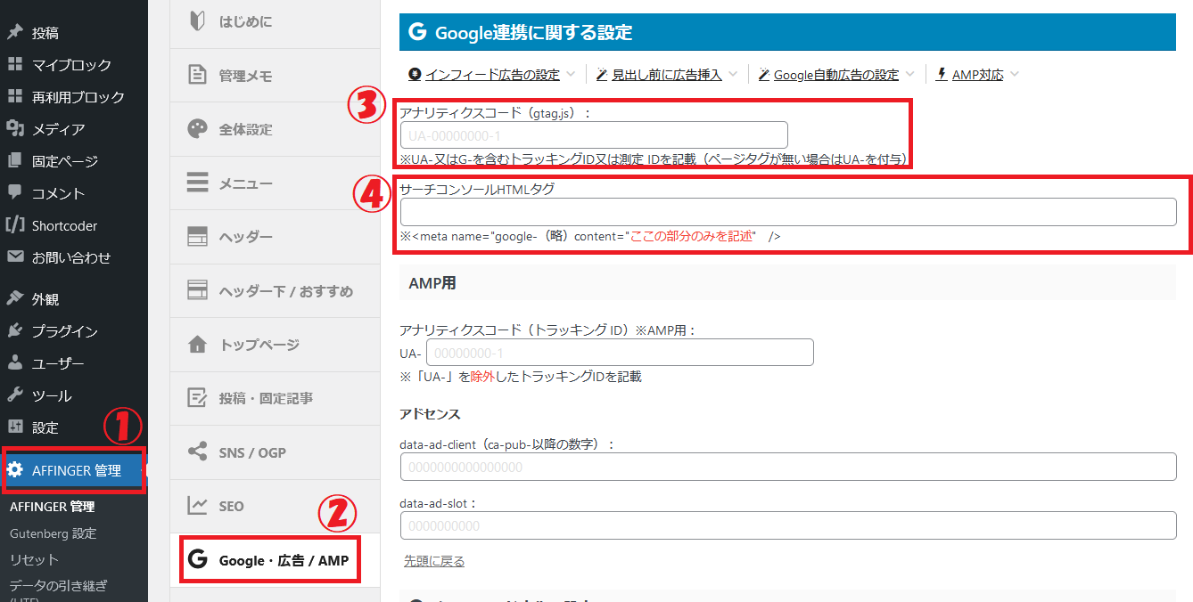This screenshot has height=602, width=1193.
Task: Click the palette icon beside 全体設定
Action: click(198, 129)
